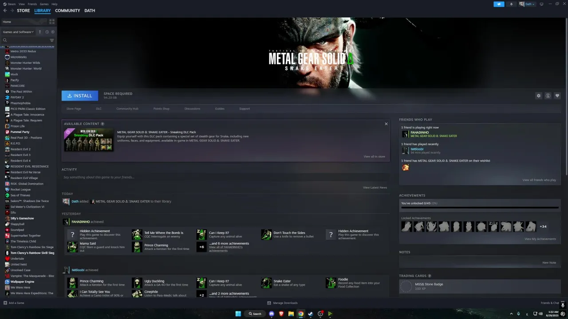Go back with the left arrow icon
The height and width of the screenshot is (319, 568).
(5, 11)
